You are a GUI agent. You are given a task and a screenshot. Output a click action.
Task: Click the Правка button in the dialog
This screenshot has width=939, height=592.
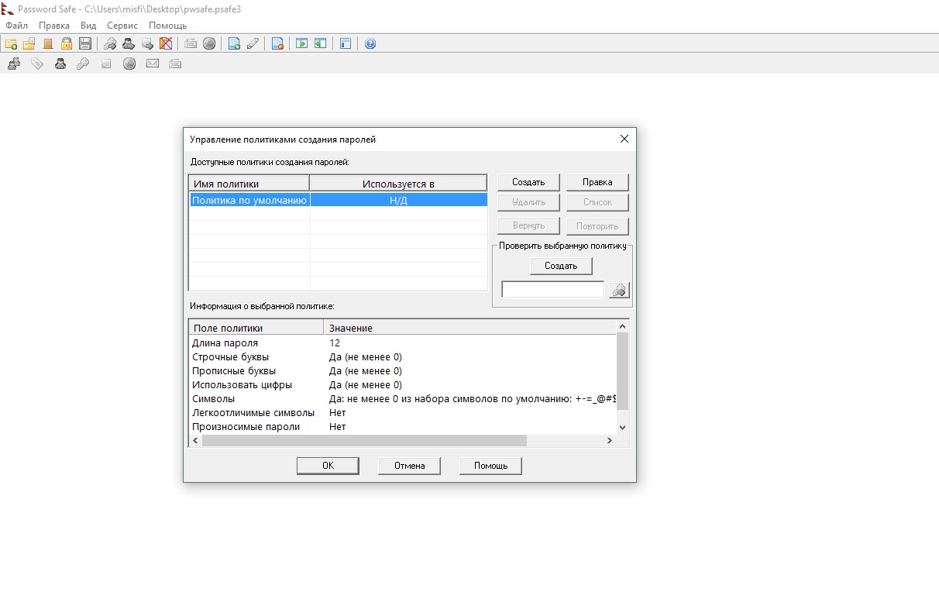tap(597, 182)
